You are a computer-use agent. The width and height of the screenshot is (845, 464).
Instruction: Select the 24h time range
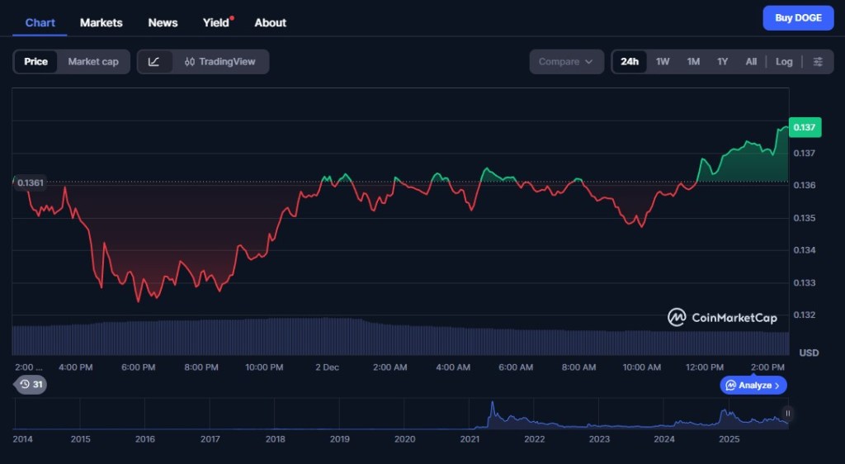click(x=630, y=61)
